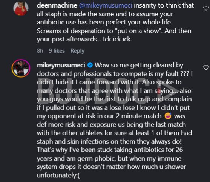Open the mikeymusumeci username on the reply
210x182 pixels.
pos(61,65)
